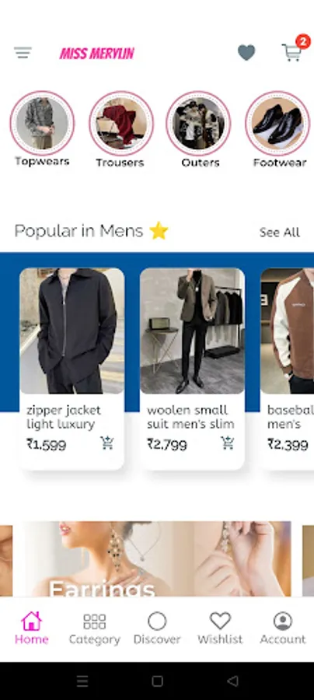Open the Account tab

[283, 629]
